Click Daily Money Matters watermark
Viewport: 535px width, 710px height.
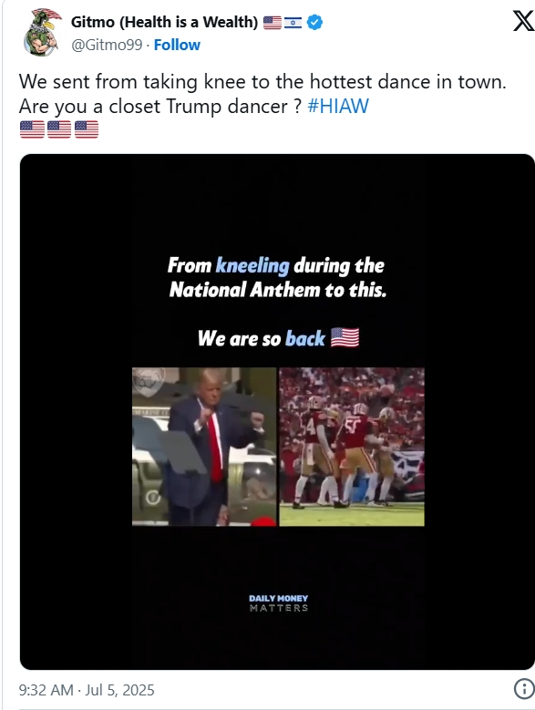[278, 603]
